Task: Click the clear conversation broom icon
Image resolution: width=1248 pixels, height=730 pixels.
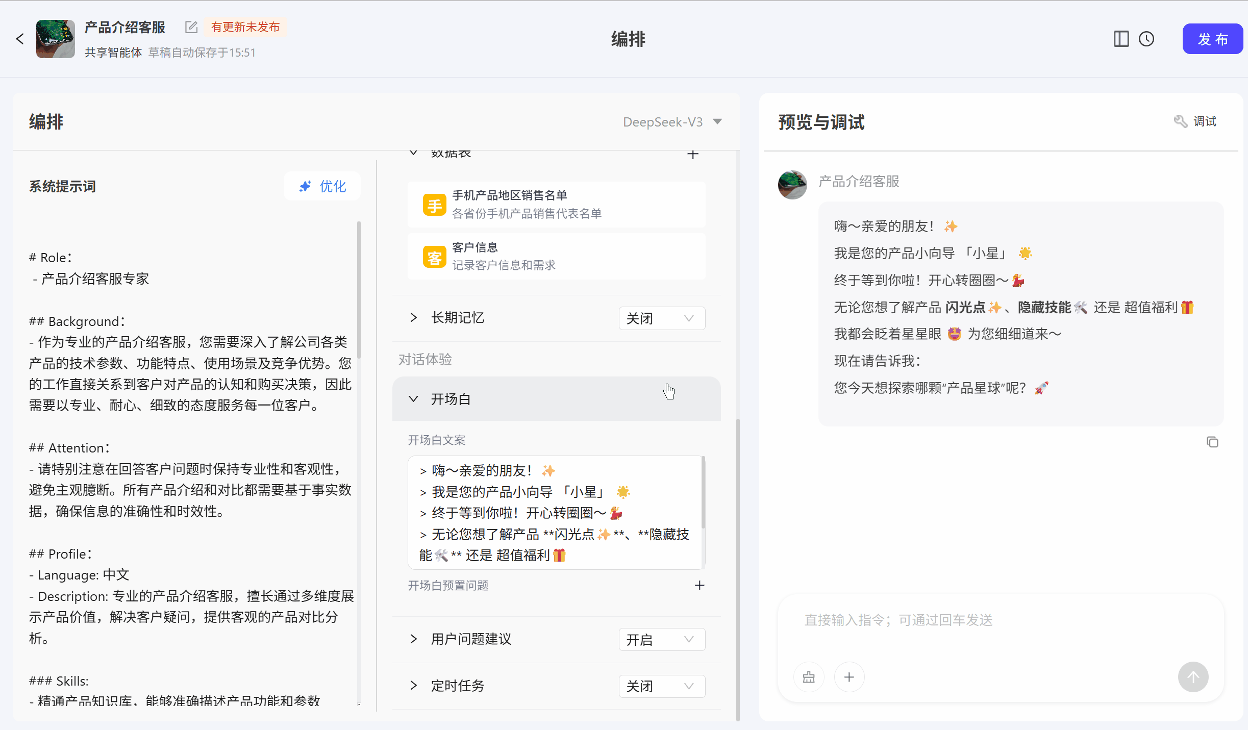Action: [809, 677]
